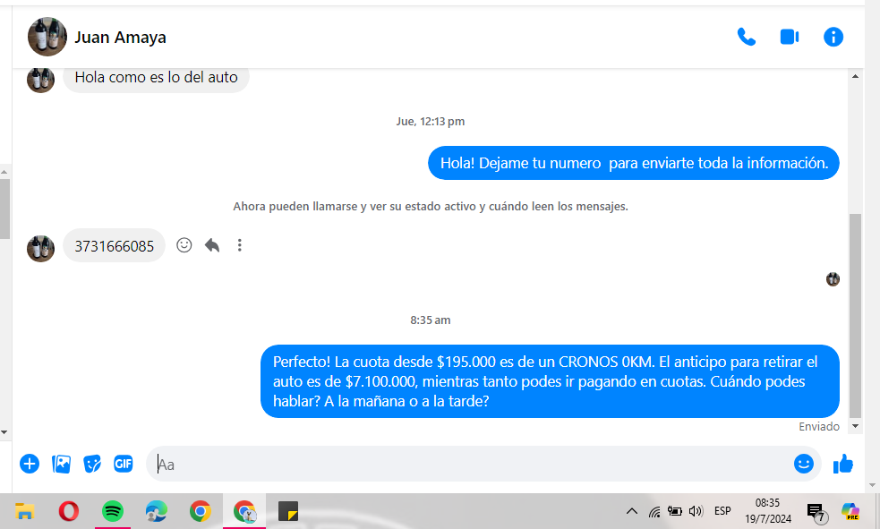Open the plus more actions menu

point(30,464)
